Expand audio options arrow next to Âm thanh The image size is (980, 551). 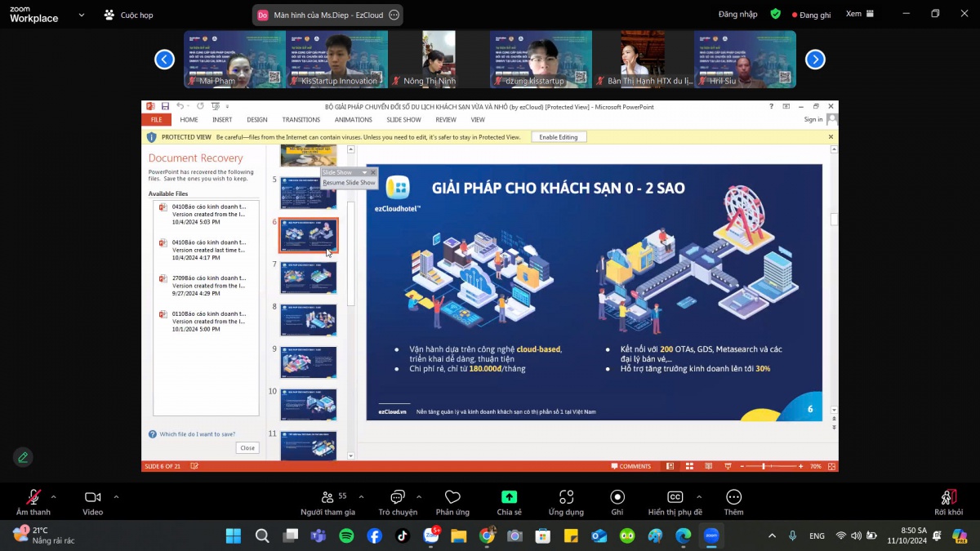(54, 496)
